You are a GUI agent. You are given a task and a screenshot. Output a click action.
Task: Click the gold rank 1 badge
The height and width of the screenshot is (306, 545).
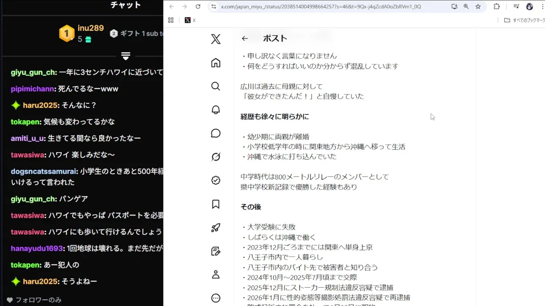(x=66, y=33)
